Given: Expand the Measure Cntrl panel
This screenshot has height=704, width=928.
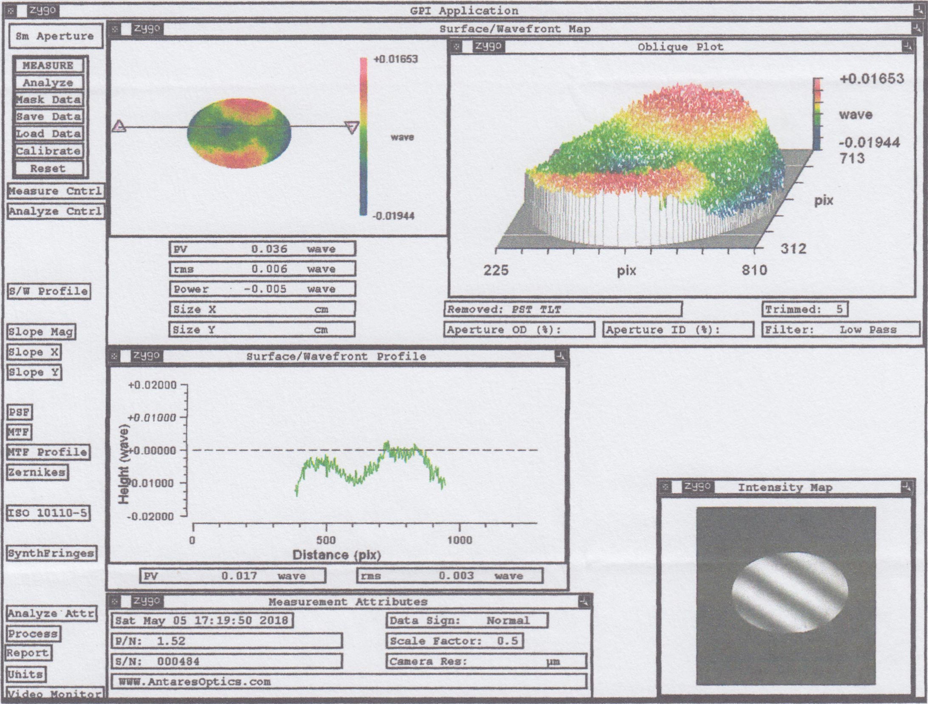Looking at the screenshot, I should coord(55,191).
